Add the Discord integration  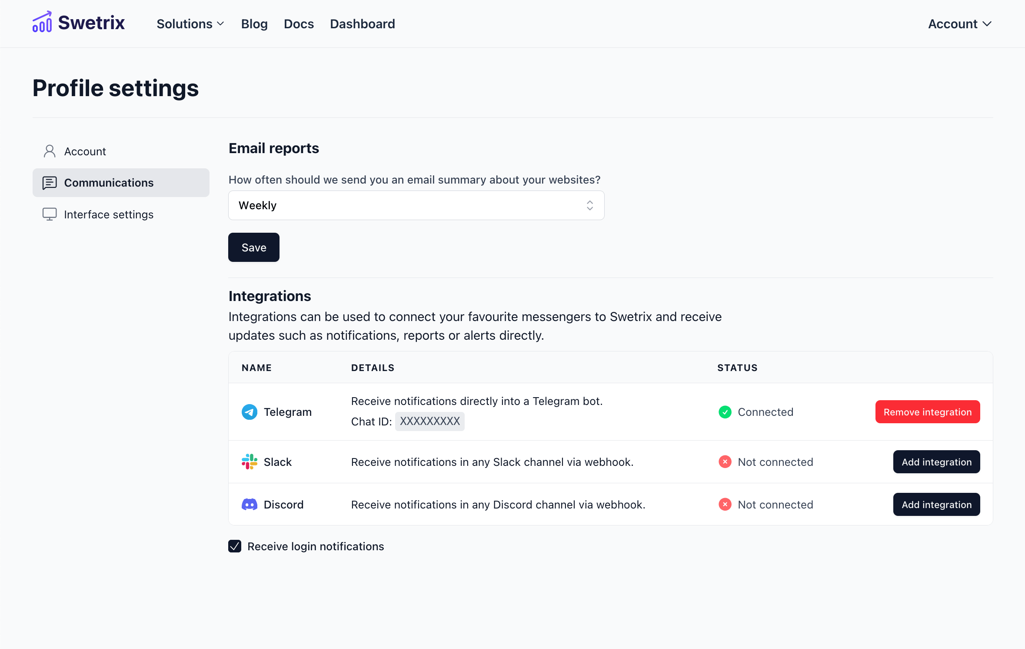pyautogui.click(x=936, y=504)
